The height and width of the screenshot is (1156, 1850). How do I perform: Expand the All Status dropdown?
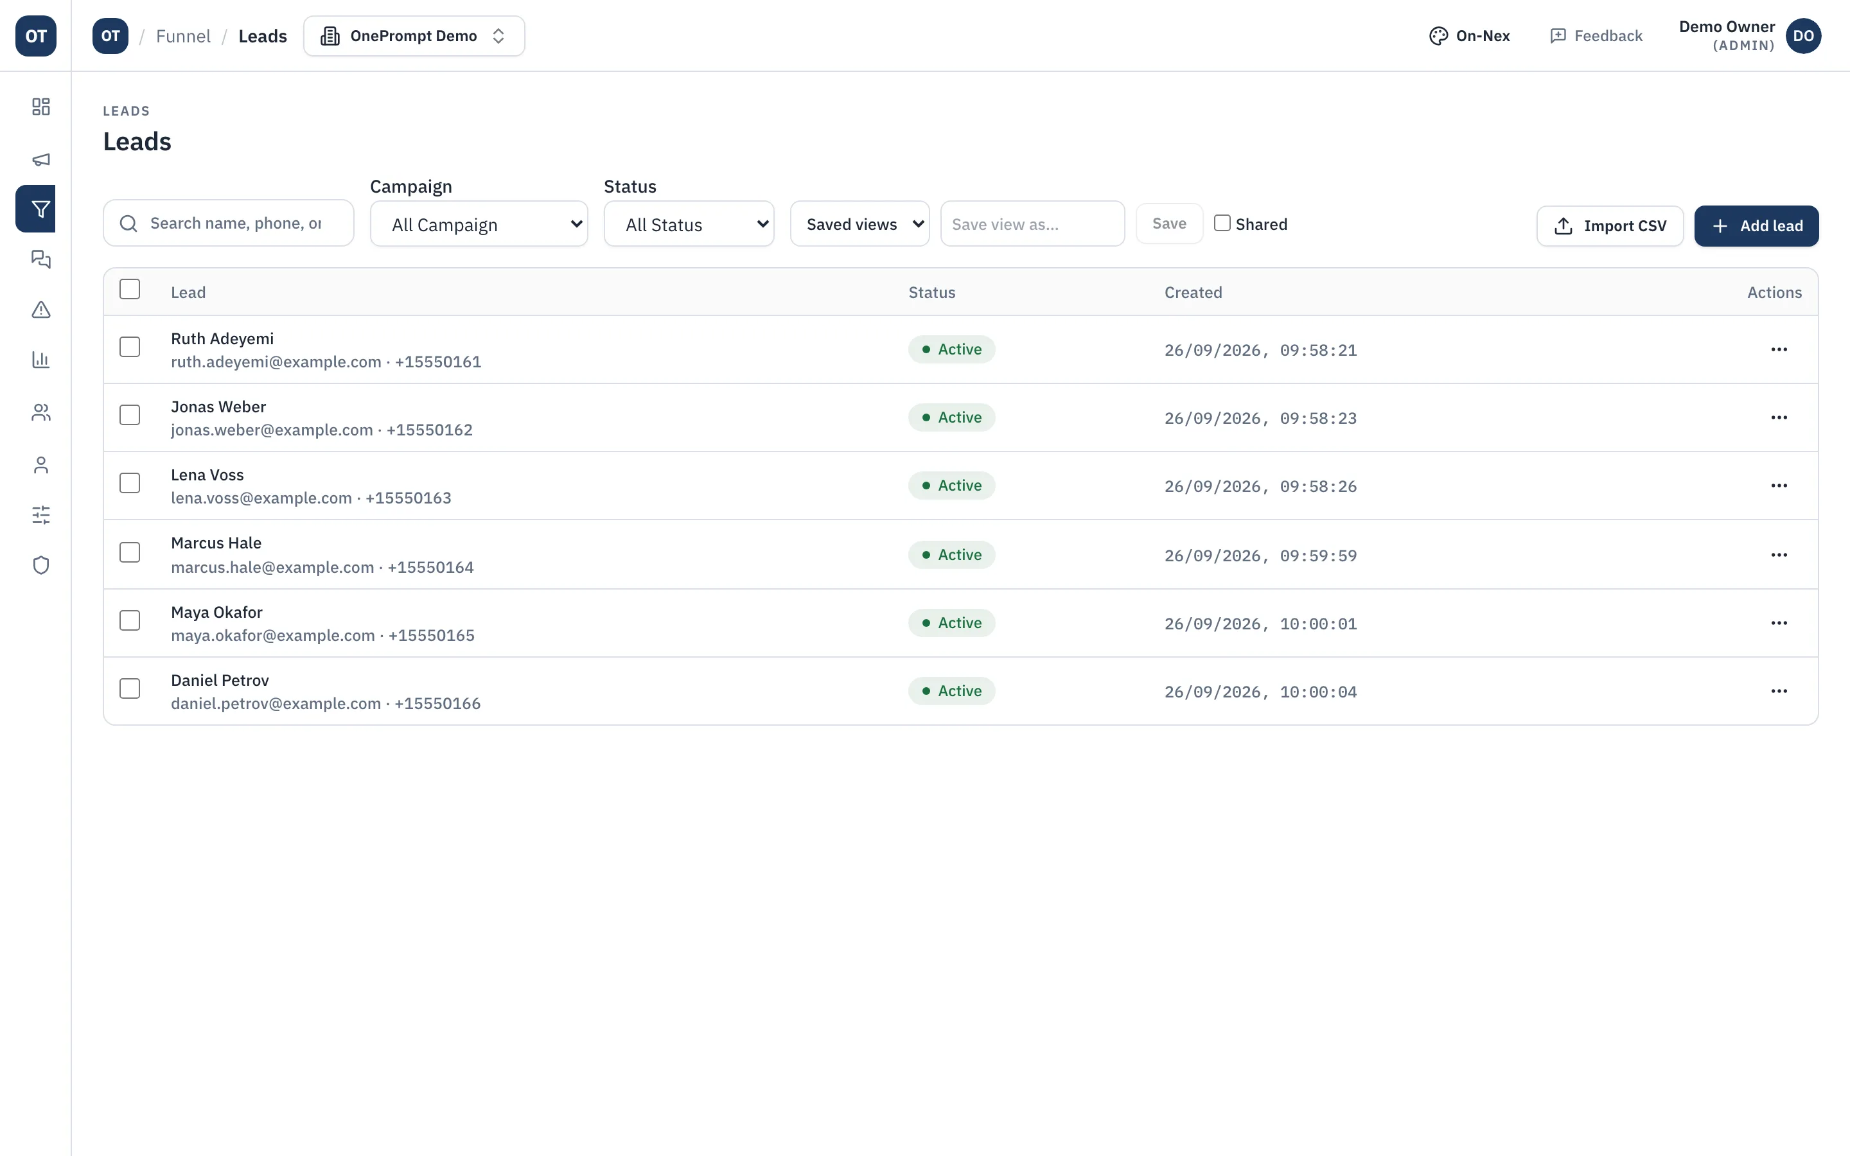(x=689, y=224)
